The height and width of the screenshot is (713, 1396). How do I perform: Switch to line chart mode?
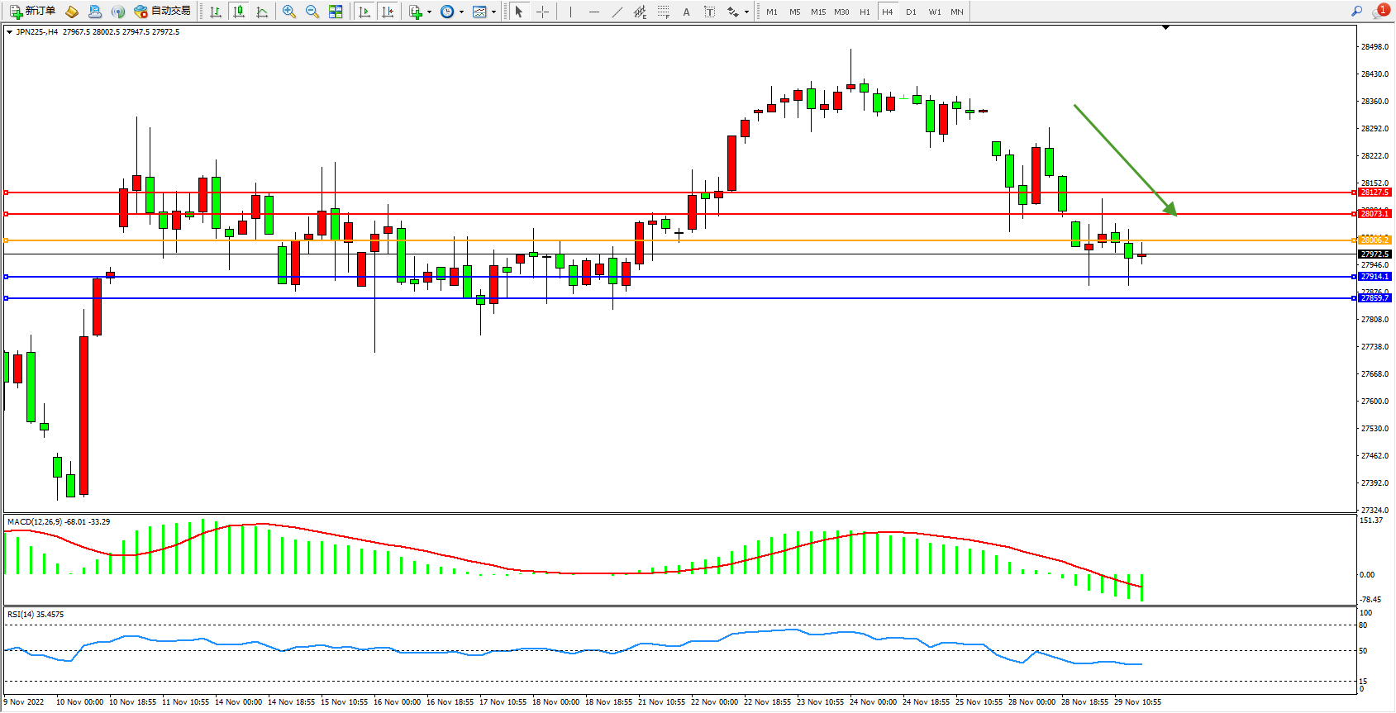click(x=262, y=12)
